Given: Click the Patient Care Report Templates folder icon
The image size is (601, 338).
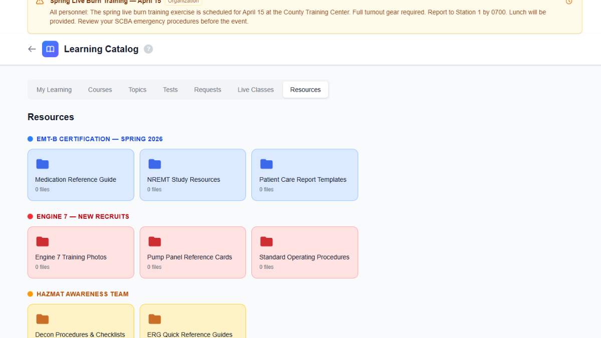Looking at the screenshot, I should tap(266, 164).
